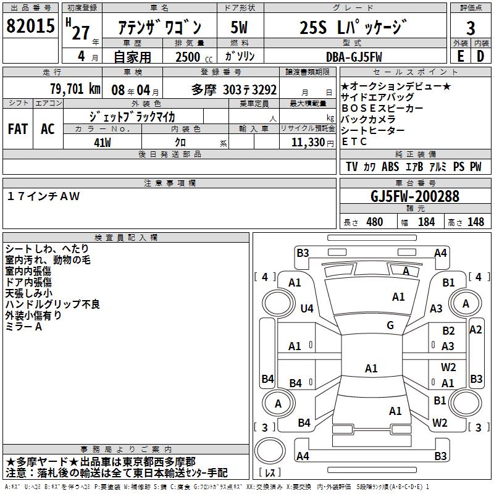Select the first registration year H27

[x=78, y=29]
